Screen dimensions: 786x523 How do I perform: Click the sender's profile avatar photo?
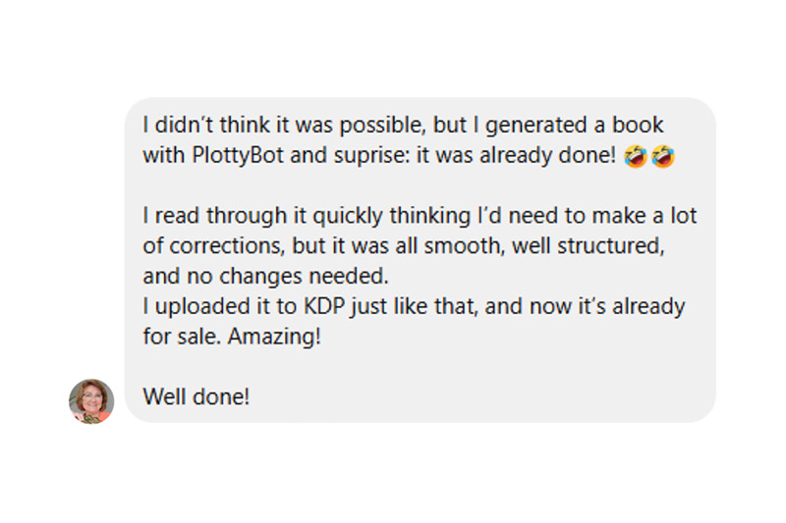pos(91,401)
